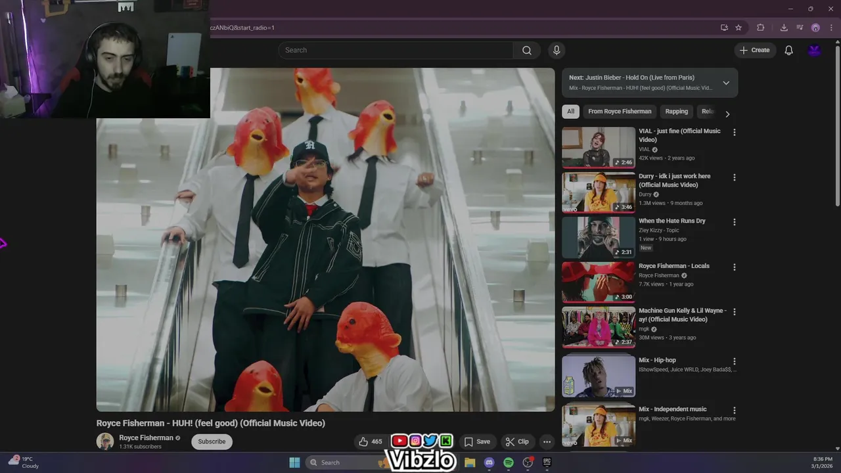Open options menu for Durry video

click(735, 177)
